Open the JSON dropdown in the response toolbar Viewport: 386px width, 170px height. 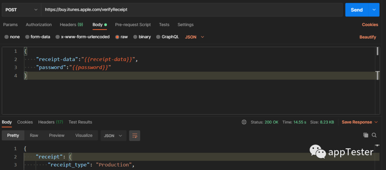pyautogui.click(x=114, y=136)
